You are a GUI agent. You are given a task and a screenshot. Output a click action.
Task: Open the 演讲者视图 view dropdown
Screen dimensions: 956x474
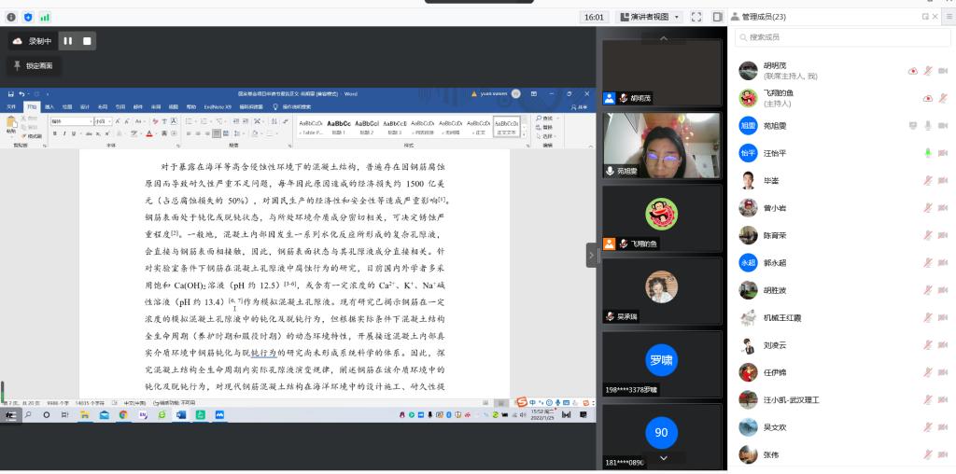coord(650,17)
